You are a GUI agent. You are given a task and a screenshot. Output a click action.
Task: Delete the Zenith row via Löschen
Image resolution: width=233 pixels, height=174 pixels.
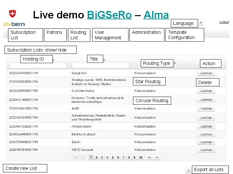point(206,142)
